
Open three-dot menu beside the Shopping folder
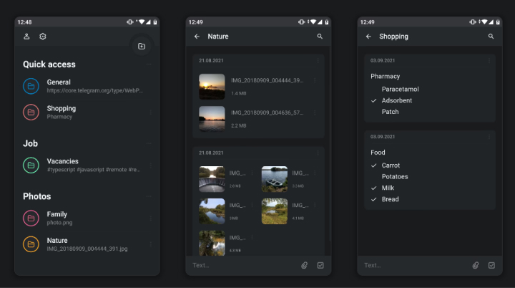coord(150,112)
